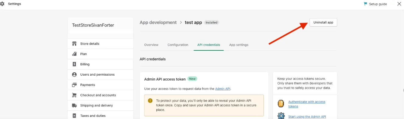Open Authenticate with access tokens link
Screen dimensions: 404x119
pyautogui.click(x=307, y=104)
